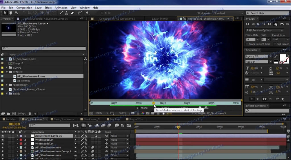Select the Puppet Pin tool
This screenshot has height=160, width=291.
pos(87,13)
